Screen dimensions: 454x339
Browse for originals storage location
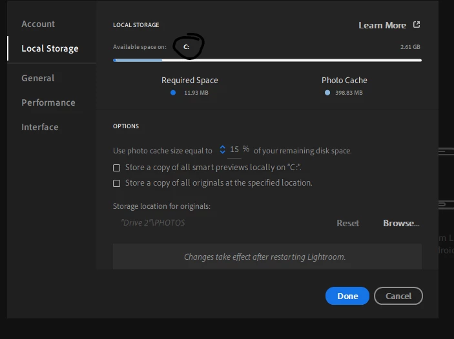coord(401,223)
